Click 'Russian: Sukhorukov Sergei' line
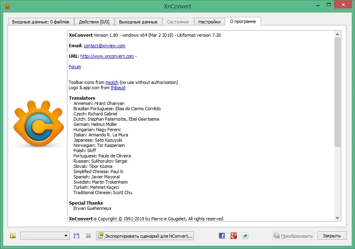This screenshot has height=249, width=355. pos(100,161)
